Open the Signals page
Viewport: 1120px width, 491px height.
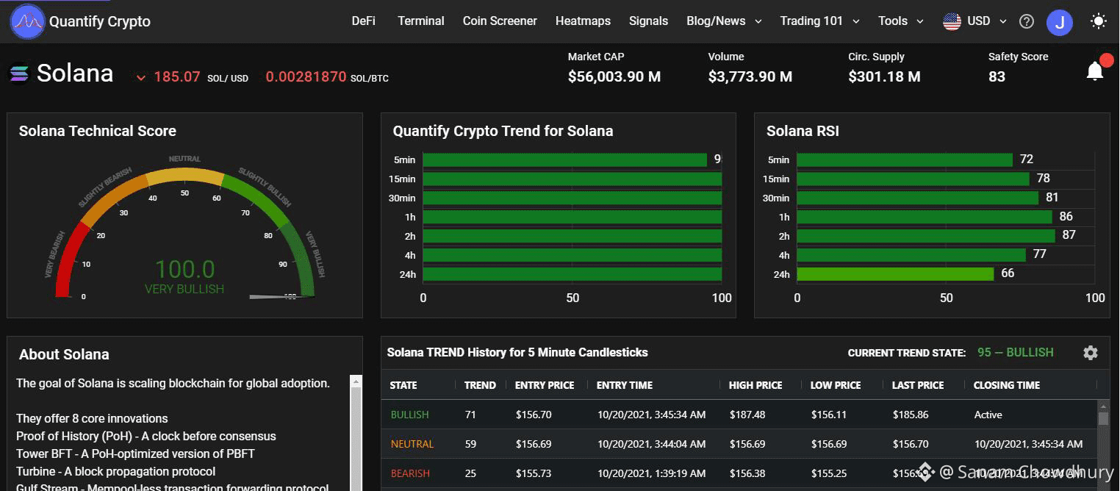pos(648,21)
